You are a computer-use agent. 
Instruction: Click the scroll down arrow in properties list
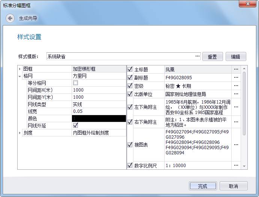click(244, 166)
